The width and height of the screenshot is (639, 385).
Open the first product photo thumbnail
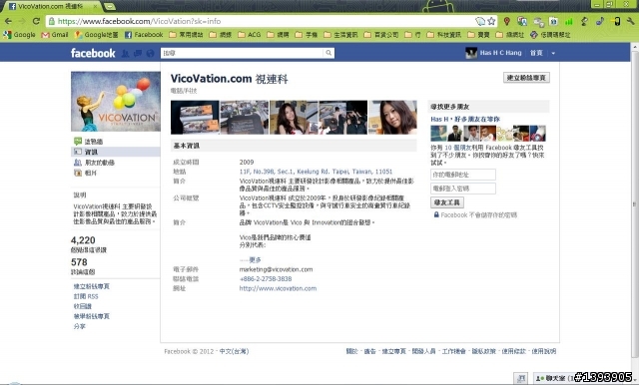click(195, 118)
